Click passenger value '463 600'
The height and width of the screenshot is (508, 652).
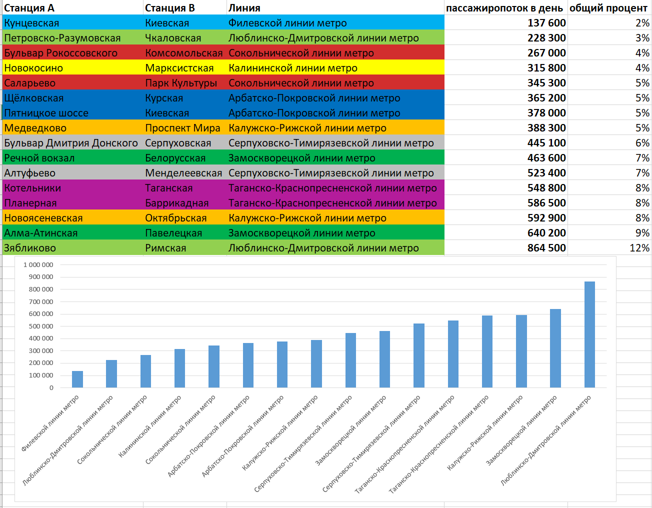(x=505, y=157)
